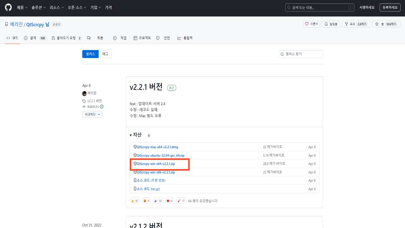Click the 22 메가바이트 size text

point(272,147)
